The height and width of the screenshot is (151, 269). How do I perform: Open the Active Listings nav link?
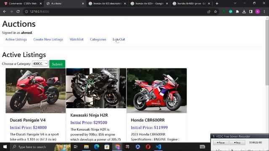tap(16, 39)
